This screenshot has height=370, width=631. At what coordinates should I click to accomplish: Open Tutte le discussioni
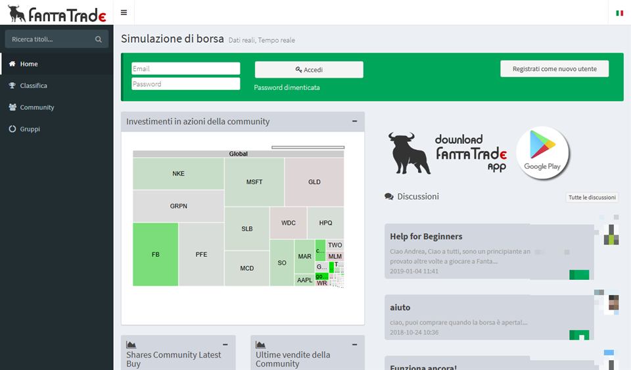point(592,197)
